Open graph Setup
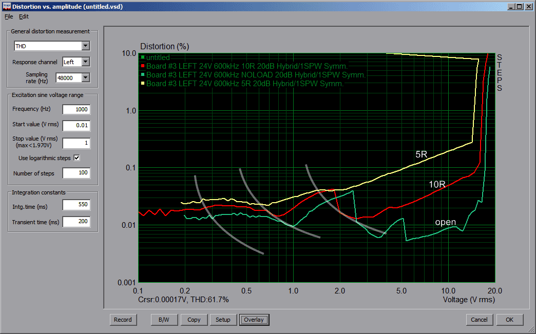 [223, 320]
